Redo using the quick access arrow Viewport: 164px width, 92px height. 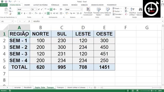15,2
